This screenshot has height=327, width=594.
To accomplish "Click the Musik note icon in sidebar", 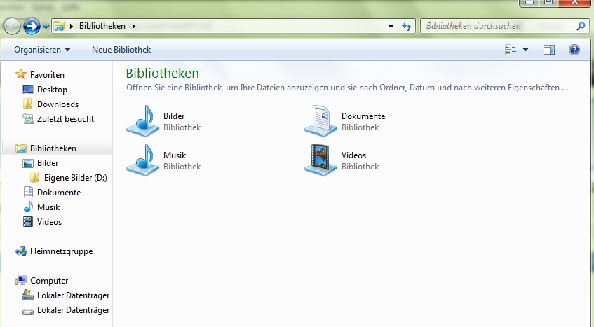I will click(28, 207).
